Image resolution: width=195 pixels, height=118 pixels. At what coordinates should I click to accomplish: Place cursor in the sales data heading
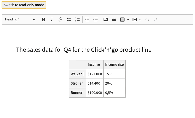coord(84,50)
